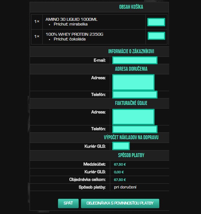The height and width of the screenshot is (214, 201).
Task: Select the billing Adresa redacted box
Action: click(133, 117)
